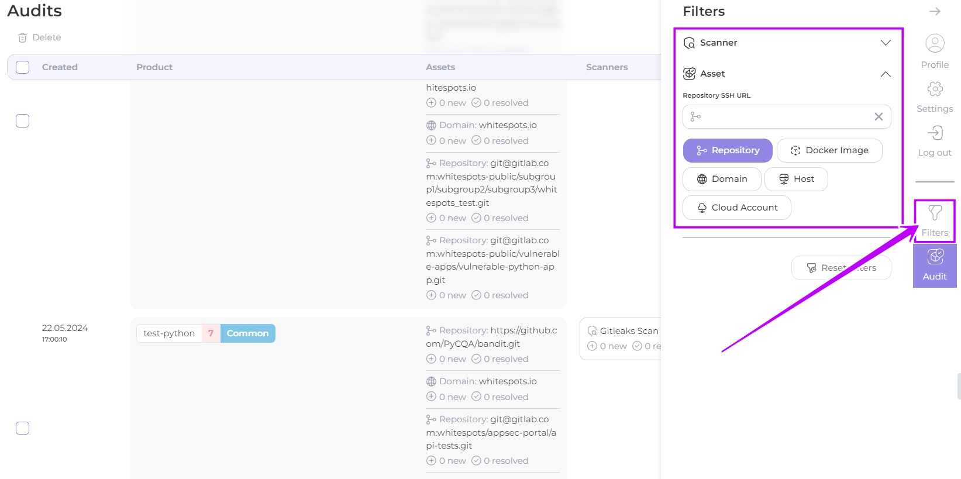Select the Repository asset type
The height and width of the screenshot is (479, 961).
[728, 151]
